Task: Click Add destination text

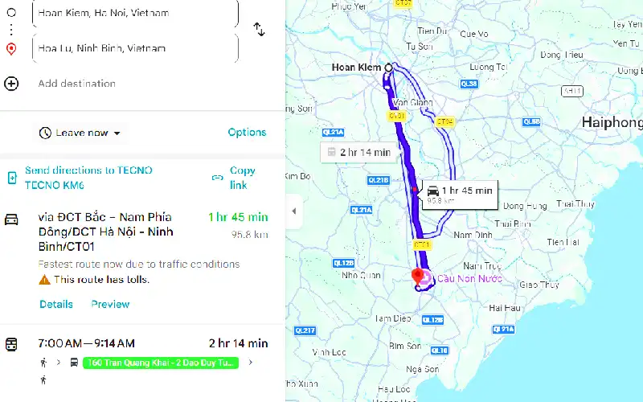Action: [x=76, y=84]
